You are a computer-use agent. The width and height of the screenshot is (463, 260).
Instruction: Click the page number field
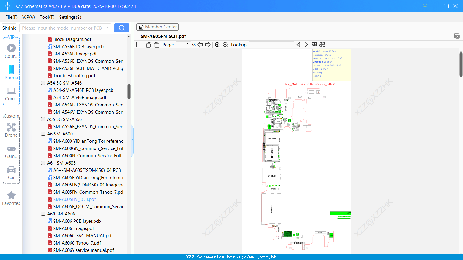[x=183, y=45]
